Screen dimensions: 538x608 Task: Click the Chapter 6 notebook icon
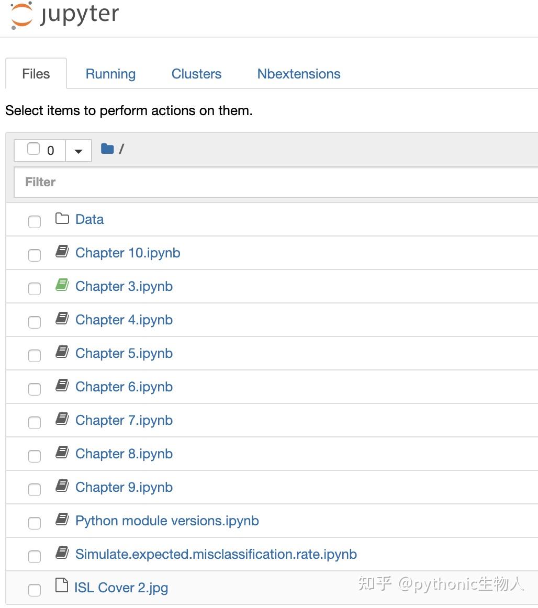pyautogui.click(x=62, y=386)
